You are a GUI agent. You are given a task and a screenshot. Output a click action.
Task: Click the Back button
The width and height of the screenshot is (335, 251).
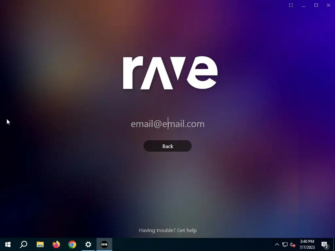click(x=167, y=146)
